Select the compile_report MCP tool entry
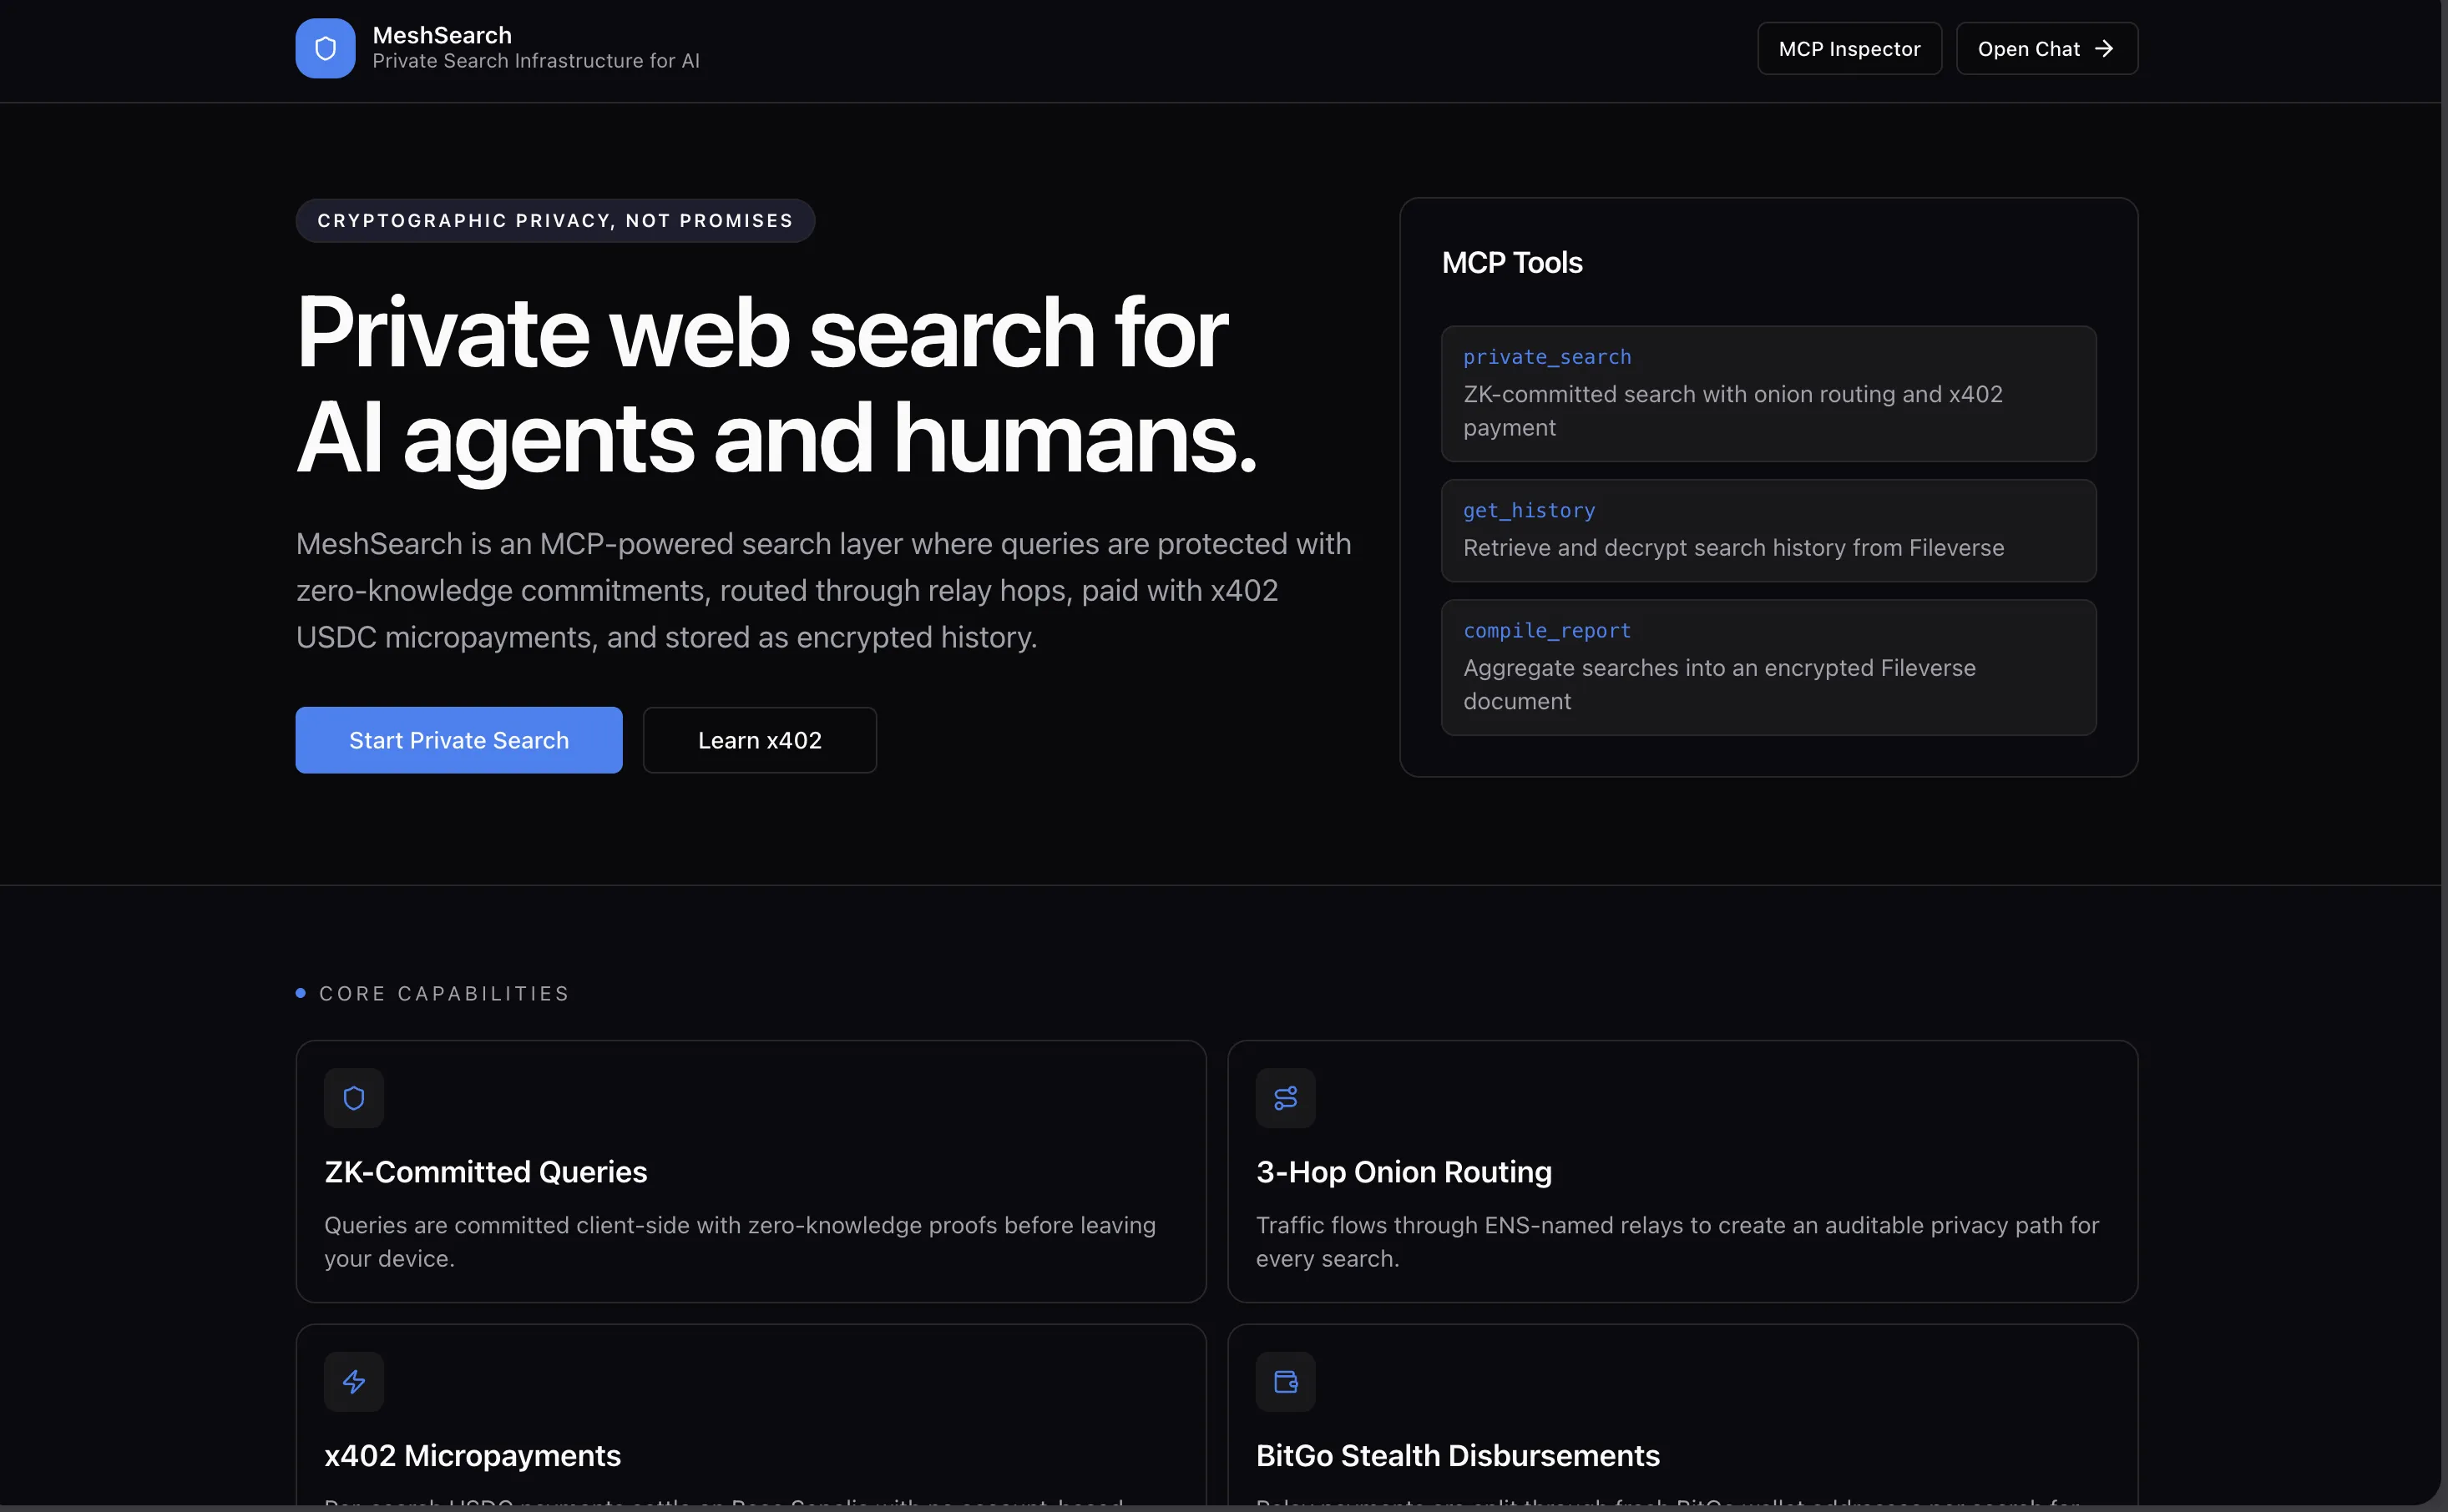The height and width of the screenshot is (1512, 2448). pyautogui.click(x=1767, y=665)
